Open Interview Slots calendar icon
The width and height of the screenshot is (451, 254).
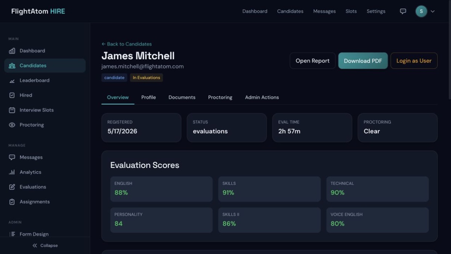click(x=12, y=110)
